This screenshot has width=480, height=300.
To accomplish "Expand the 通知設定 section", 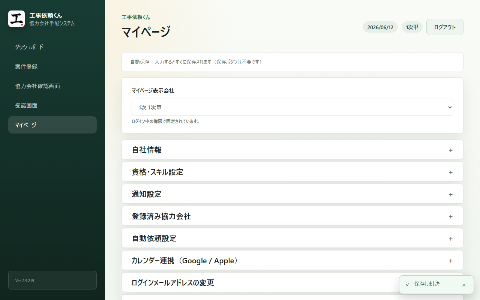I will [292, 194].
